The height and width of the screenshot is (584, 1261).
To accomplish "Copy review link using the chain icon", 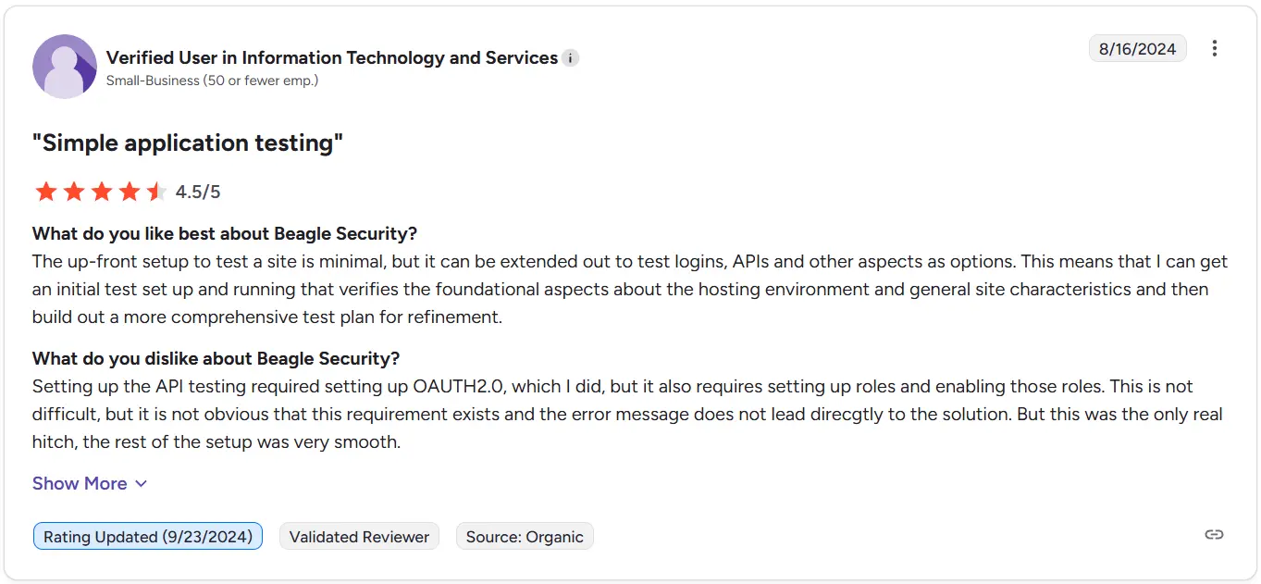I will click(1214, 535).
